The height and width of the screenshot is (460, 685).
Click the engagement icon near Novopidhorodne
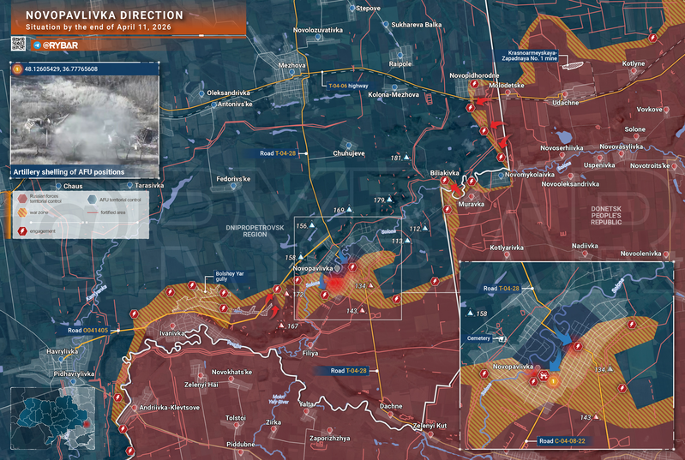tap(474, 84)
